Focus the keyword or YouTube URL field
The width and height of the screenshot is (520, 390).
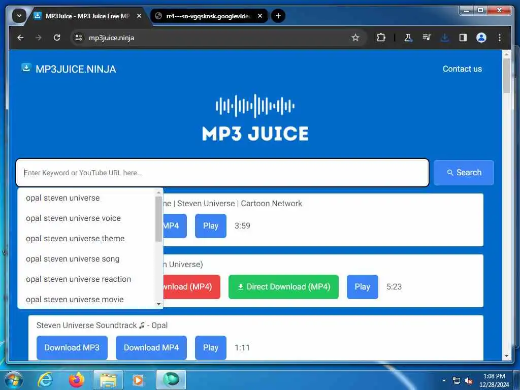(x=222, y=173)
